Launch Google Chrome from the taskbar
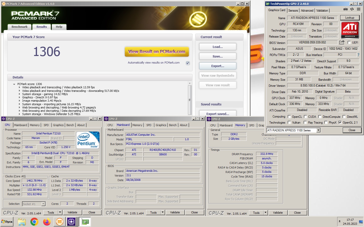This screenshot has height=227, width=364. 34,222
